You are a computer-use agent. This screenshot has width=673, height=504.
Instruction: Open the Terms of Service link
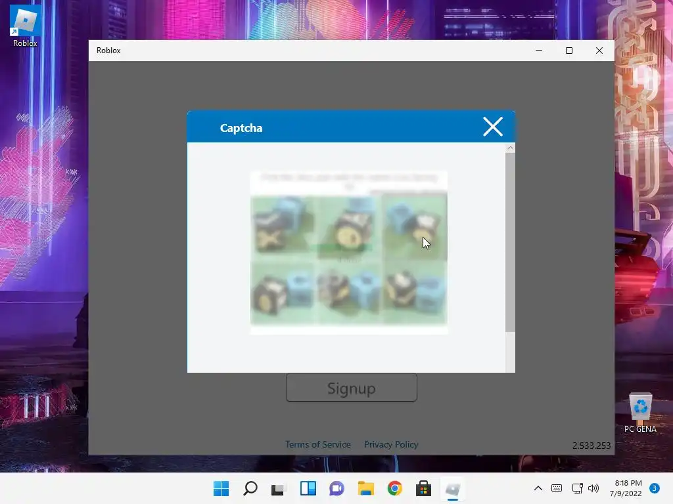click(x=317, y=444)
